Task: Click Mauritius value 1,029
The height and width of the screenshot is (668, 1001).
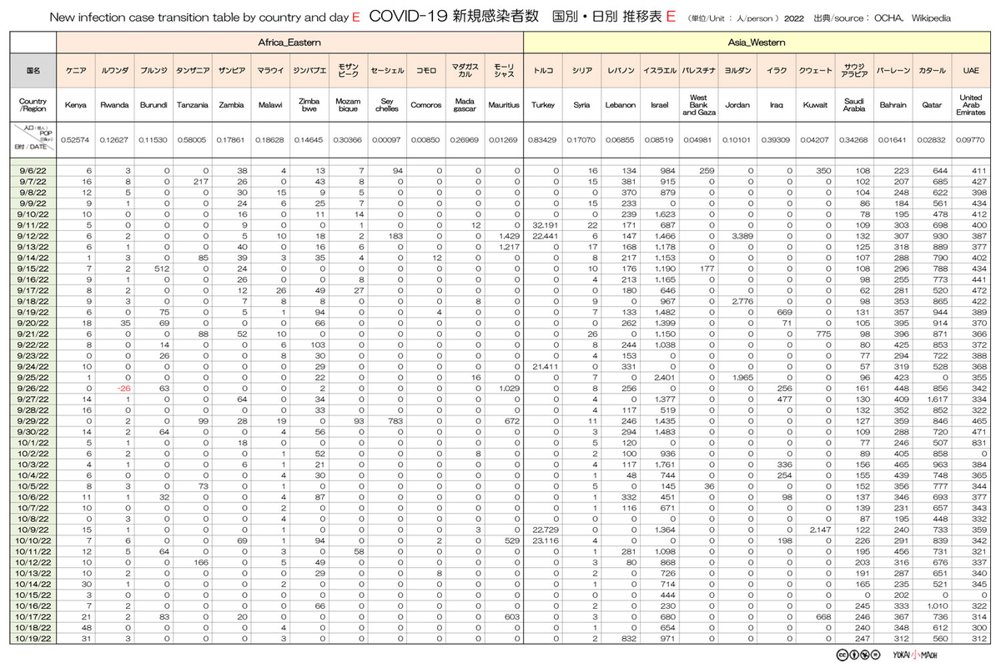Action: pyautogui.click(x=508, y=389)
